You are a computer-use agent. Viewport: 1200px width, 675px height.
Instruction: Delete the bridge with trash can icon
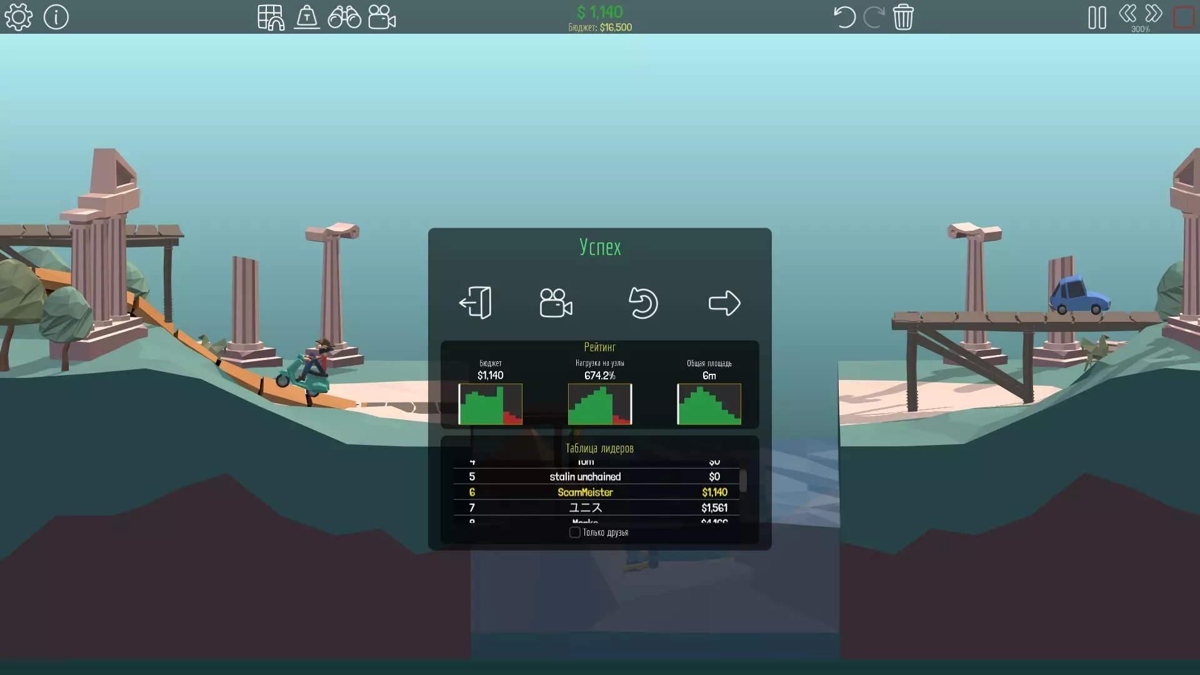pyautogui.click(x=903, y=17)
